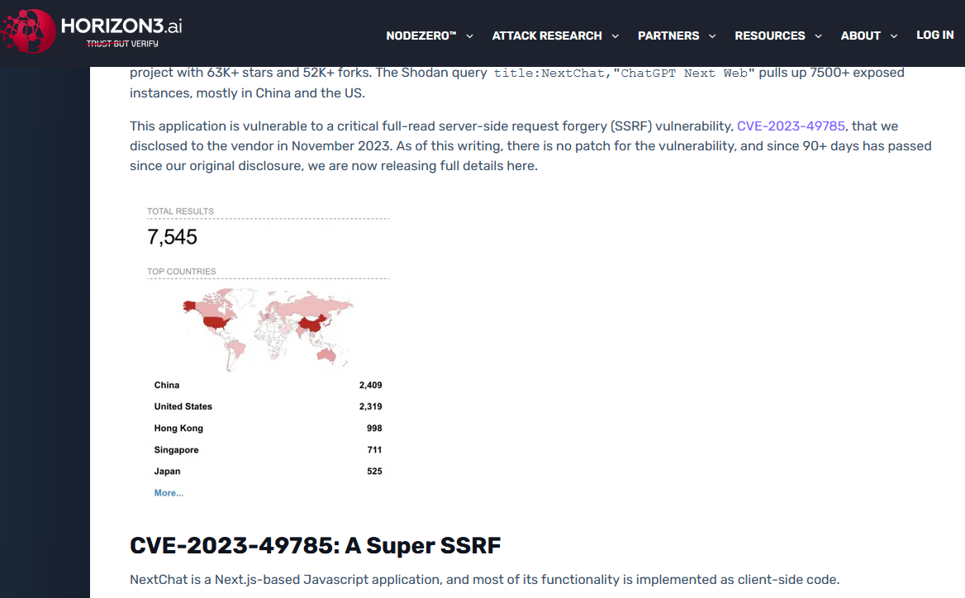The width and height of the screenshot is (965, 598).
Task: Open the PARTNERS navigation item
Action: pos(668,36)
